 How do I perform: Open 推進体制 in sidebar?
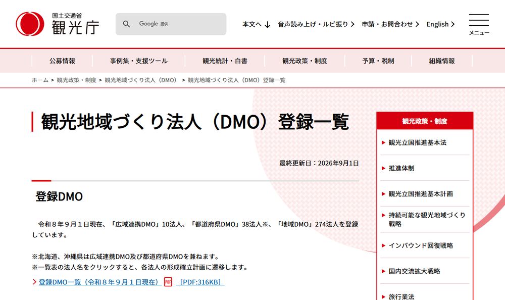[x=401, y=168]
